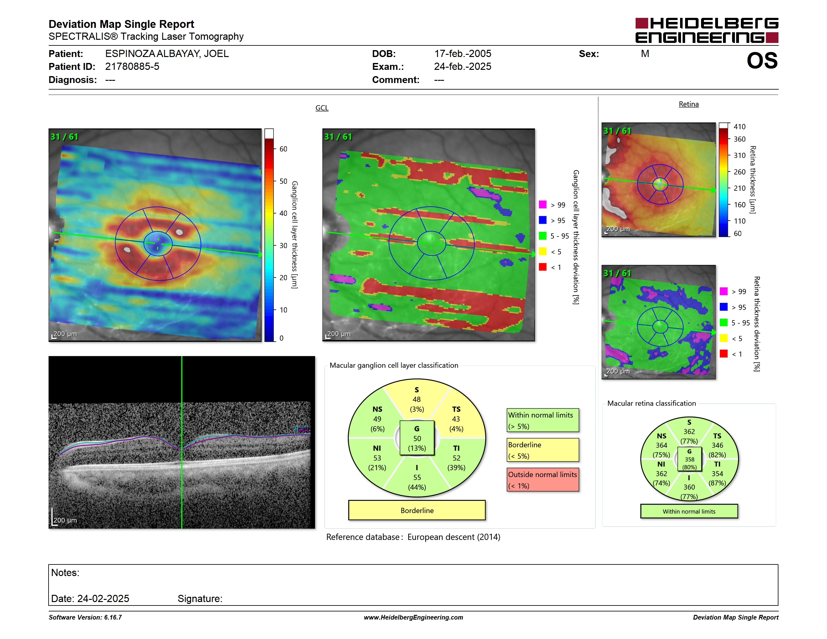Image resolution: width=827 pixels, height=639 pixels.
Task: Click the SPECTRALIS Tracking Laser Tomography subtitle
Action: pos(146,36)
